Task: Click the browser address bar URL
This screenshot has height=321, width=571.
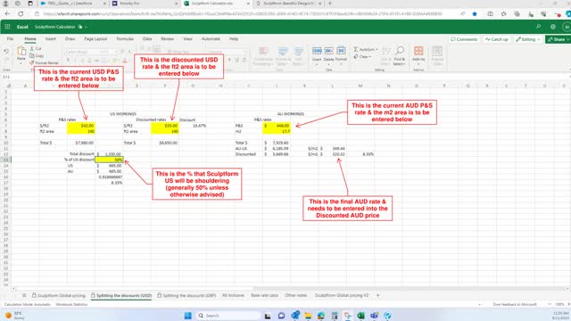Action: pyautogui.click(x=242, y=14)
